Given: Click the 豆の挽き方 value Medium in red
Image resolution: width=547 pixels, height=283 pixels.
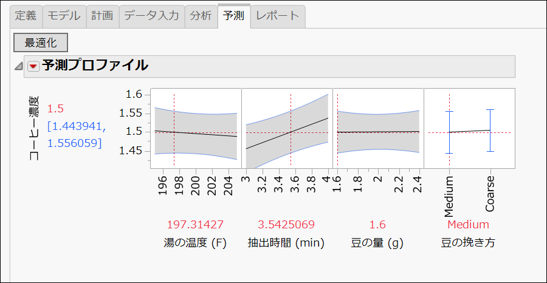Looking at the screenshot, I should click(x=468, y=225).
